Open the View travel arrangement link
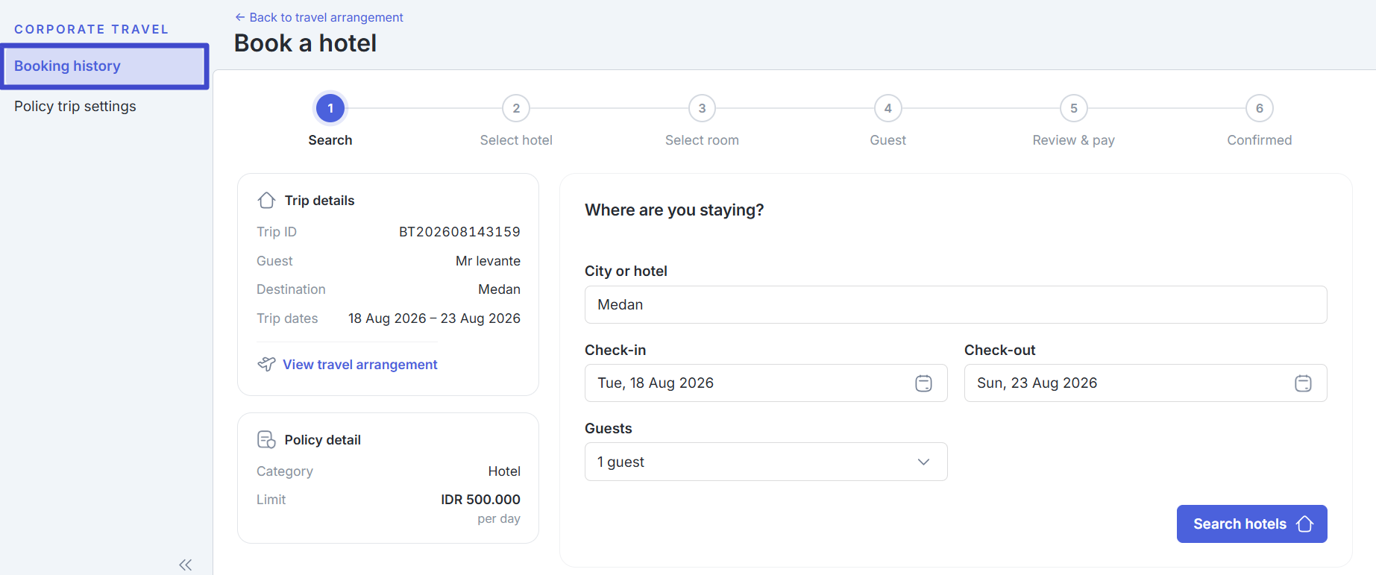This screenshot has height=575, width=1376. point(359,365)
